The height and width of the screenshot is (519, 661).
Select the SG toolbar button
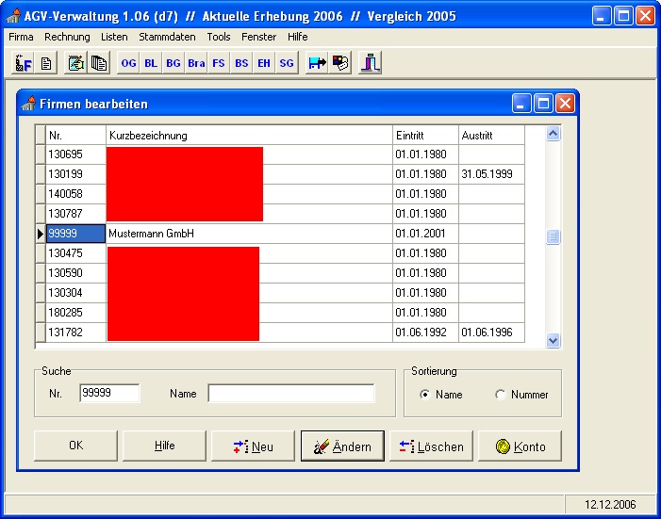(287, 63)
